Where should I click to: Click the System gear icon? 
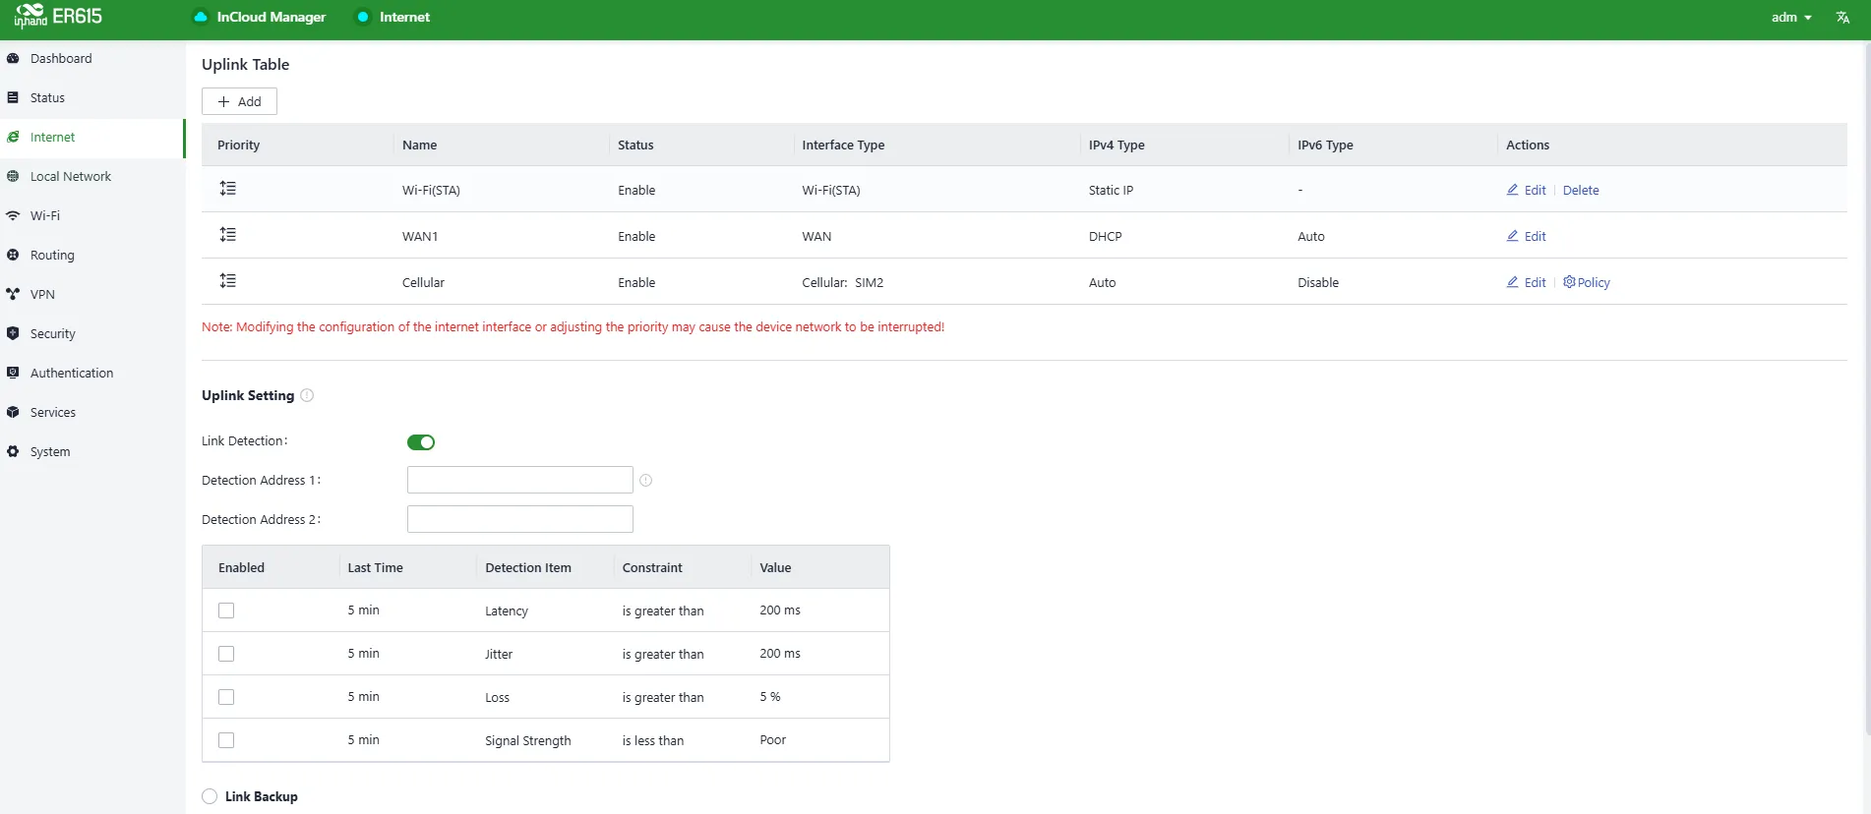(13, 451)
